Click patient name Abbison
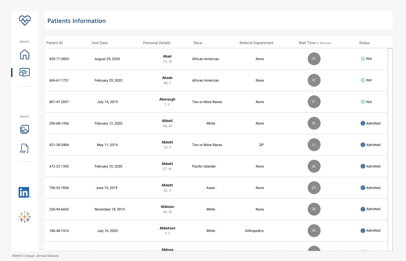Viewport: 406px width, 261px height. pyautogui.click(x=167, y=207)
